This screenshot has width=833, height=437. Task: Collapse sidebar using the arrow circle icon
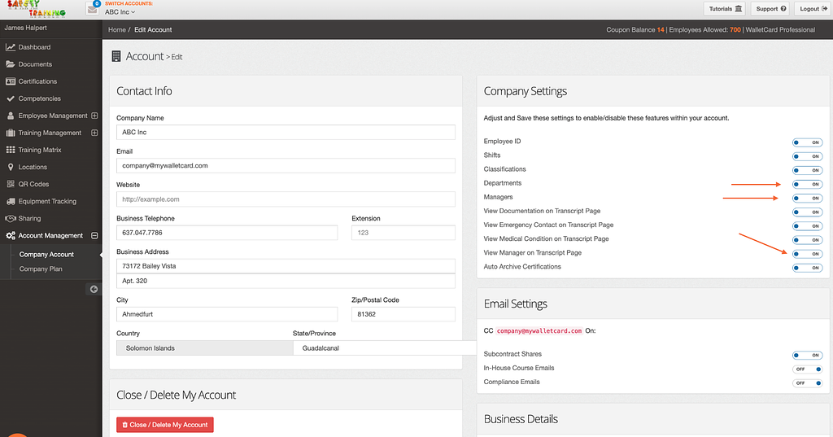click(94, 289)
